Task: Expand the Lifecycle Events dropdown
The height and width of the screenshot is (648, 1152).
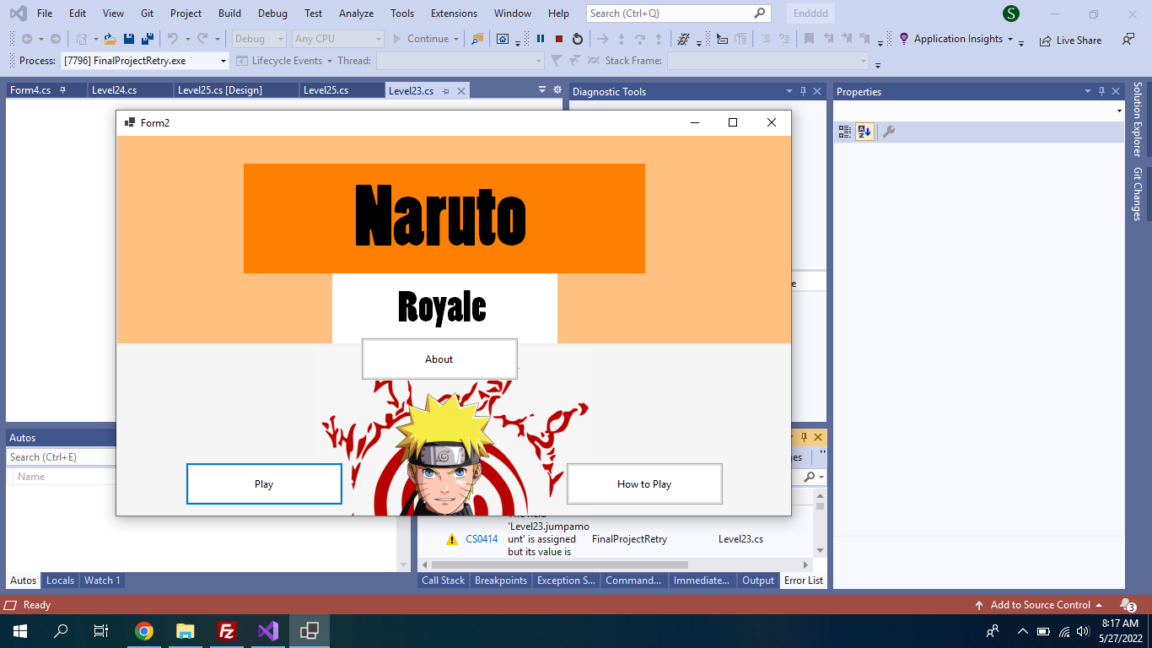Action: [330, 61]
